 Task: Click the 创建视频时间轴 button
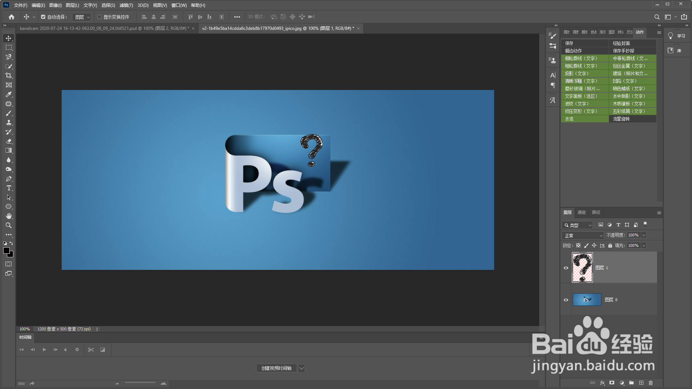click(x=276, y=368)
